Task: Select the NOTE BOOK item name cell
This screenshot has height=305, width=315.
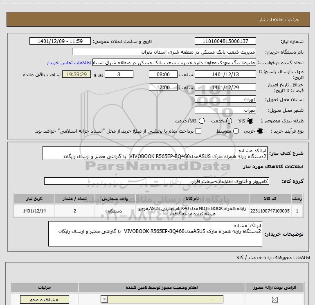Action: [192, 211]
